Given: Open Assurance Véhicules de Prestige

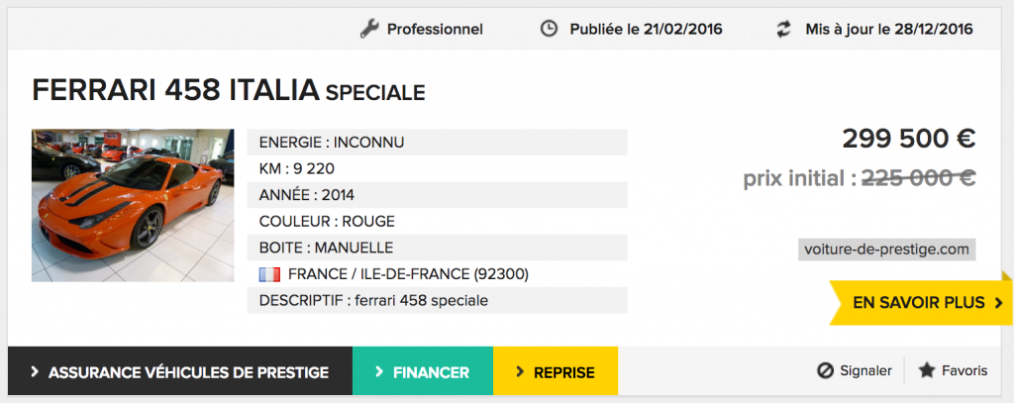Looking at the screenshot, I should (180, 370).
